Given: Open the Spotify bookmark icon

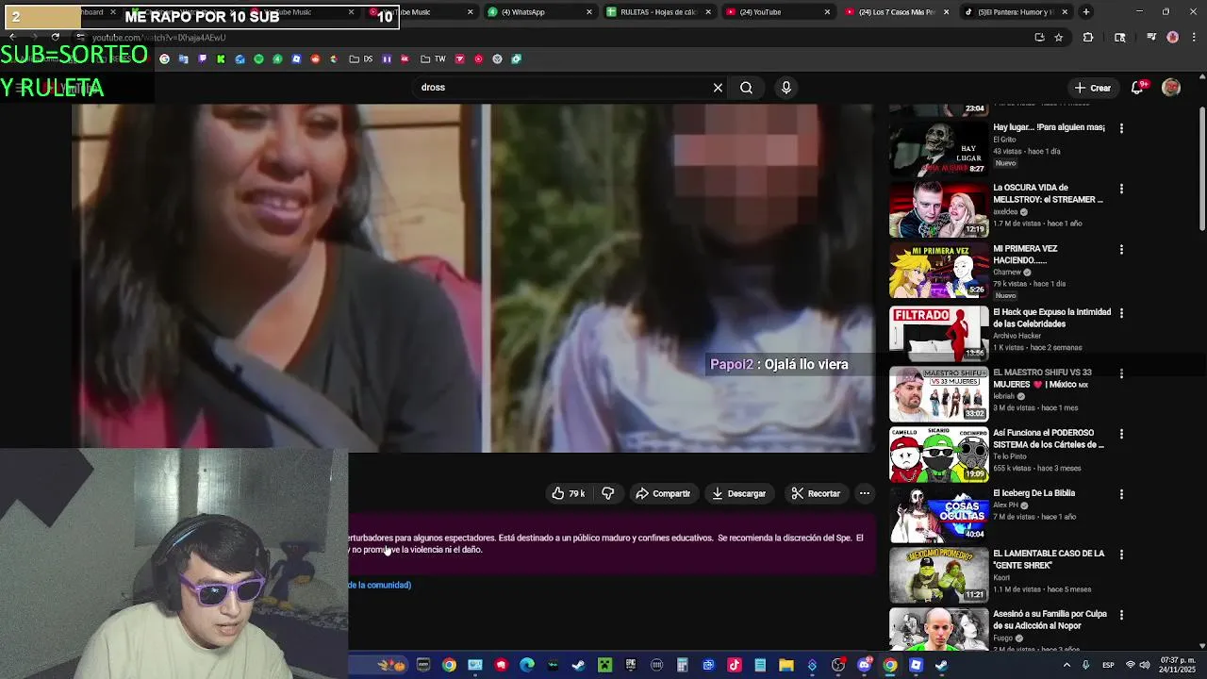Looking at the screenshot, I should [258, 58].
